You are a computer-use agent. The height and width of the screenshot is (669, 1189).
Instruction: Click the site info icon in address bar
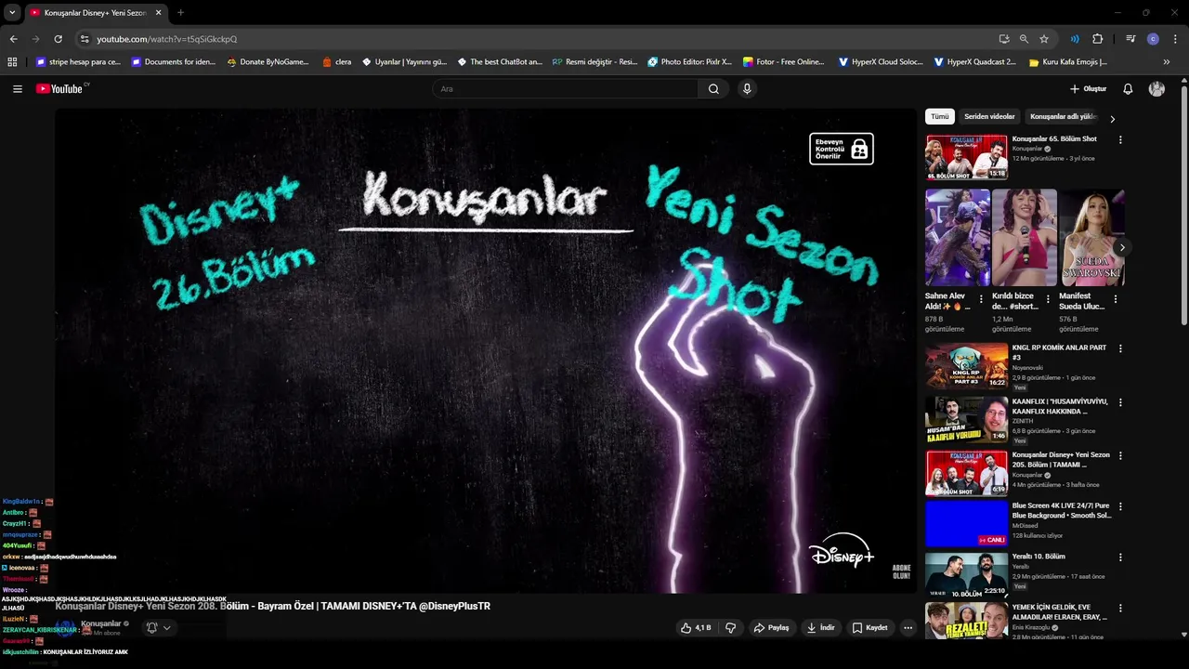click(x=85, y=39)
